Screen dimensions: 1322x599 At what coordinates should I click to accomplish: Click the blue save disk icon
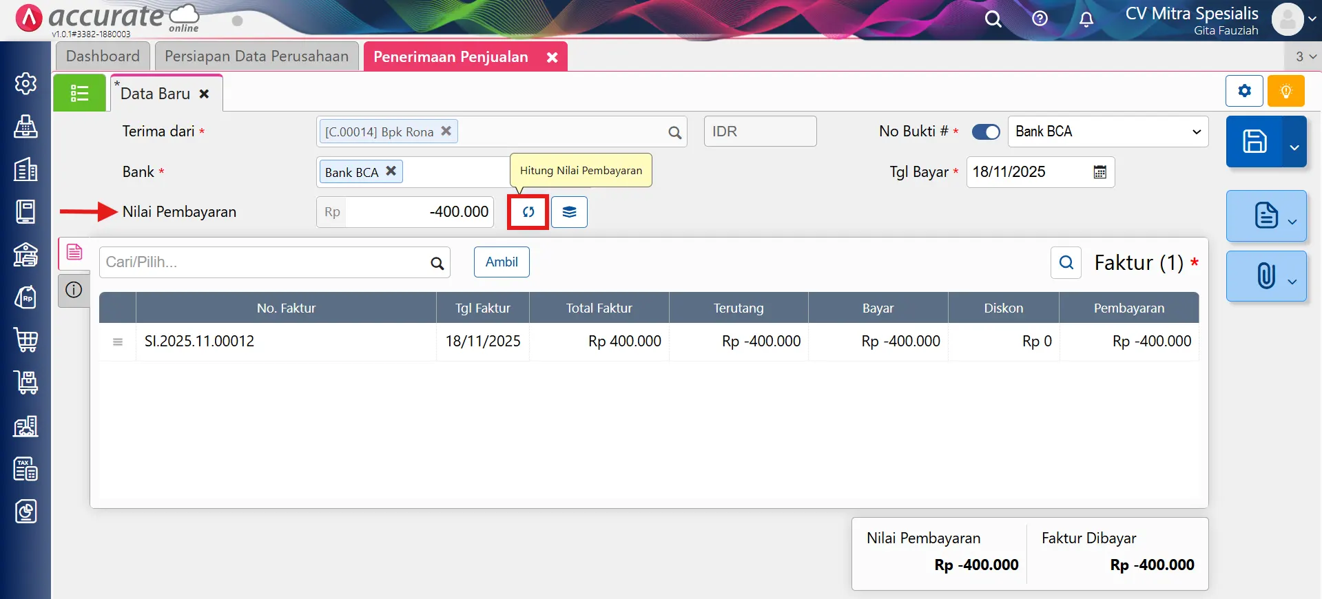click(1254, 142)
